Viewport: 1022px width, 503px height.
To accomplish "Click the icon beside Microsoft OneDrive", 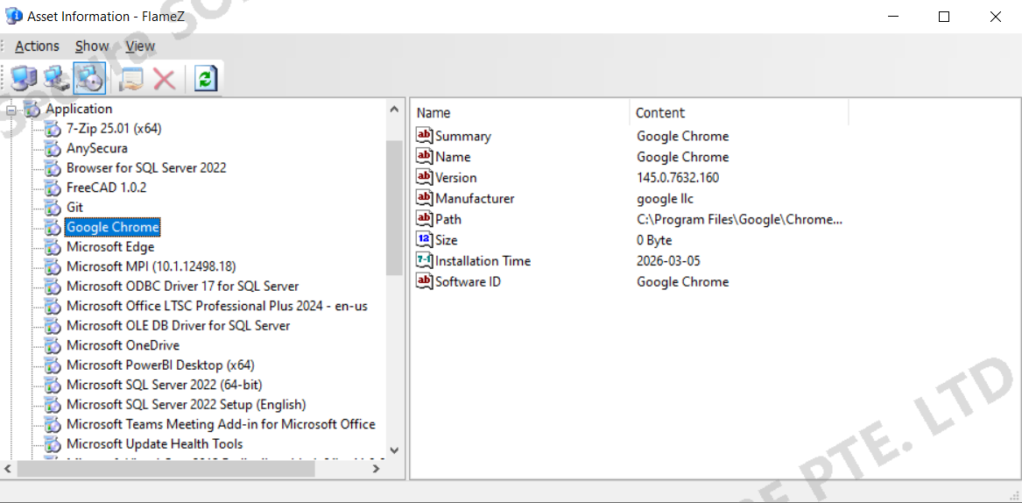I will (x=53, y=345).
